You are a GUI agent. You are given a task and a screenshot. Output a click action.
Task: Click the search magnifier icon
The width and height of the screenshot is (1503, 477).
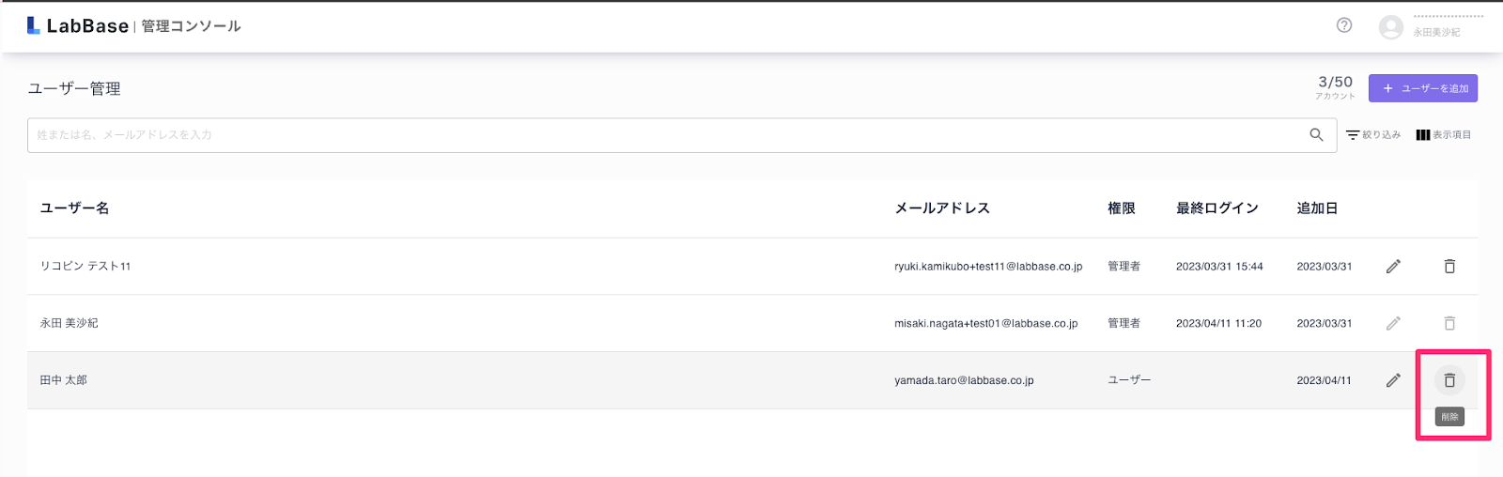coord(1316,135)
